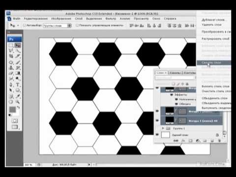Enable the Автовыбор checkbox
Screen dimensions: 236x177
coord(25,25)
